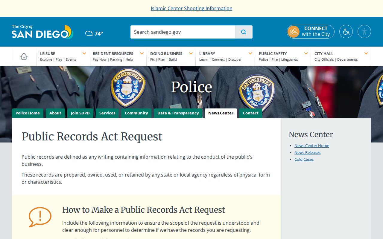
Task: Select the Contact tab
Action: pyautogui.click(x=251, y=113)
